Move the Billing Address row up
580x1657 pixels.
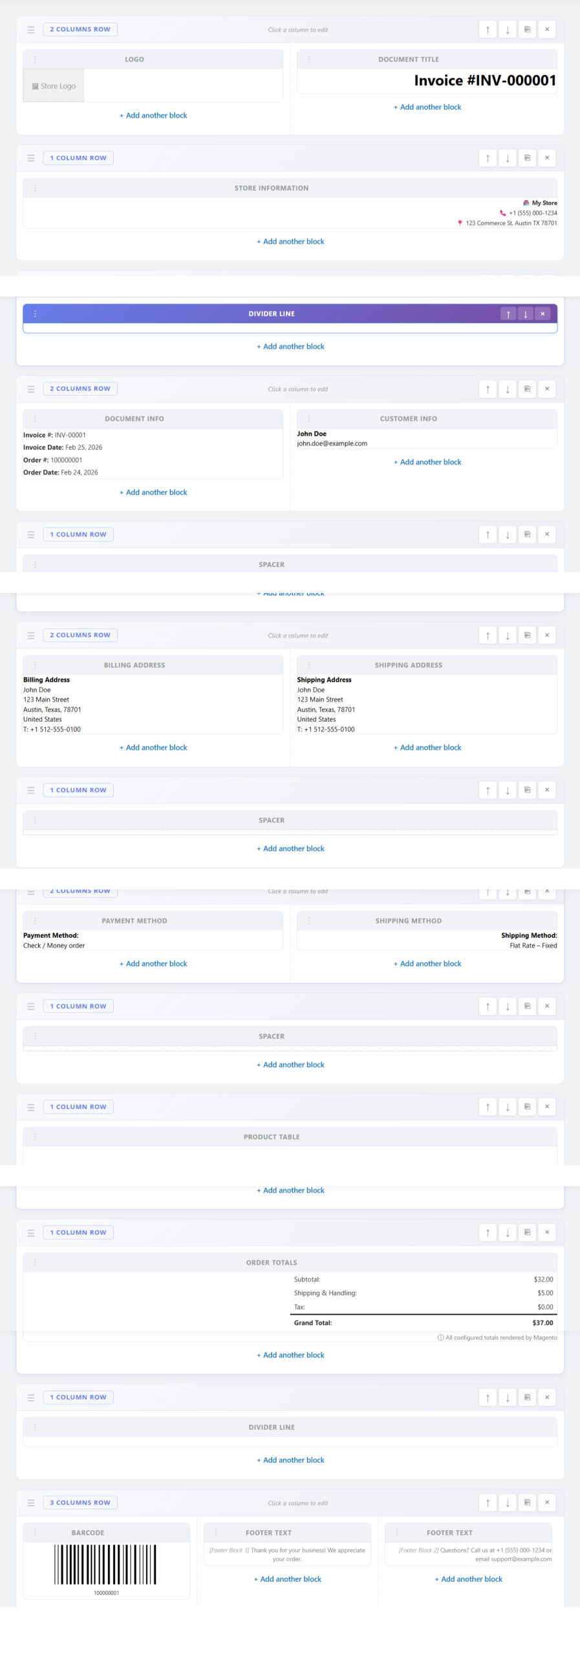(x=488, y=636)
